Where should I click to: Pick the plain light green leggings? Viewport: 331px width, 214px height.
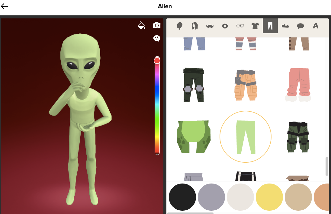pos(246,137)
